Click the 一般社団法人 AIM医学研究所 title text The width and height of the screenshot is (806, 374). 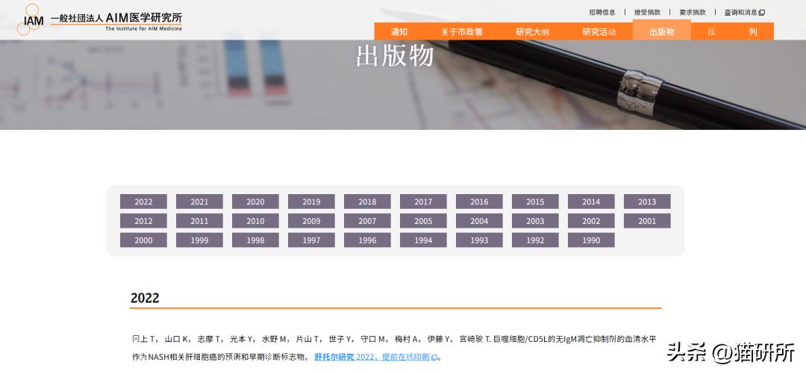click(x=116, y=17)
